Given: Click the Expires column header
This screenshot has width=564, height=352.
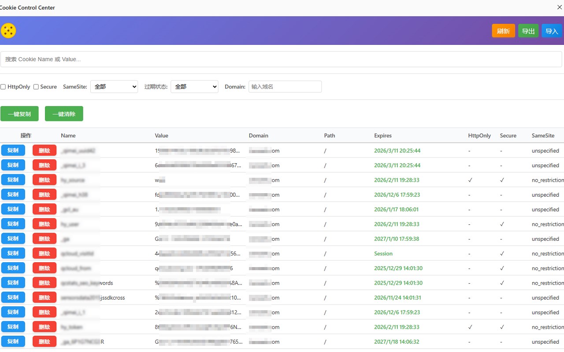Looking at the screenshot, I should tap(383, 136).
